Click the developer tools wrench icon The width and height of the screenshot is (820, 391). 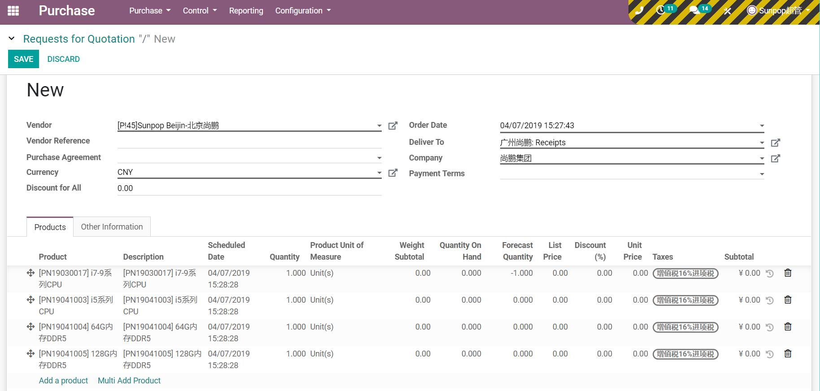(x=727, y=11)
